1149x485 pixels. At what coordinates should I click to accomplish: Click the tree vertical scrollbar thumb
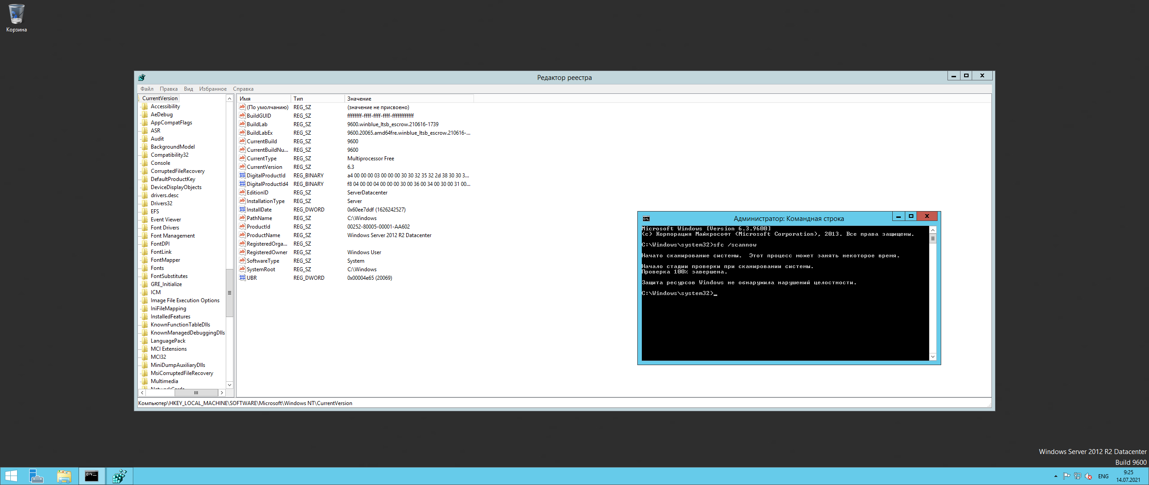[x=229, y=293]
